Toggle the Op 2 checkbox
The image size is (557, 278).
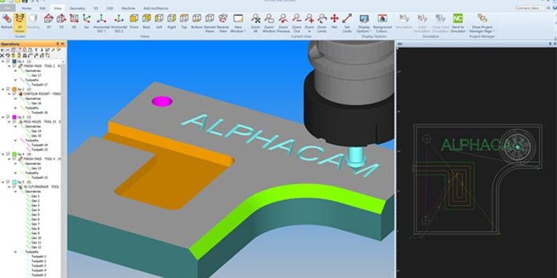pyautogui.click(x=8, y=89)
